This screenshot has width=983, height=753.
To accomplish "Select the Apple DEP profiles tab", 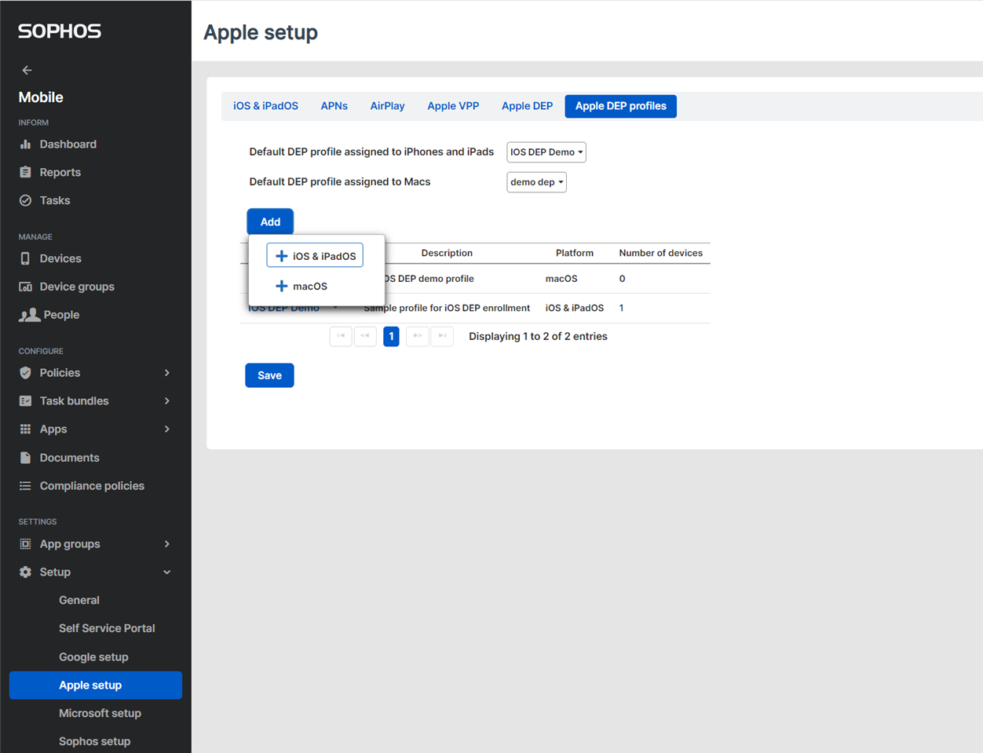I will point(620,106).
